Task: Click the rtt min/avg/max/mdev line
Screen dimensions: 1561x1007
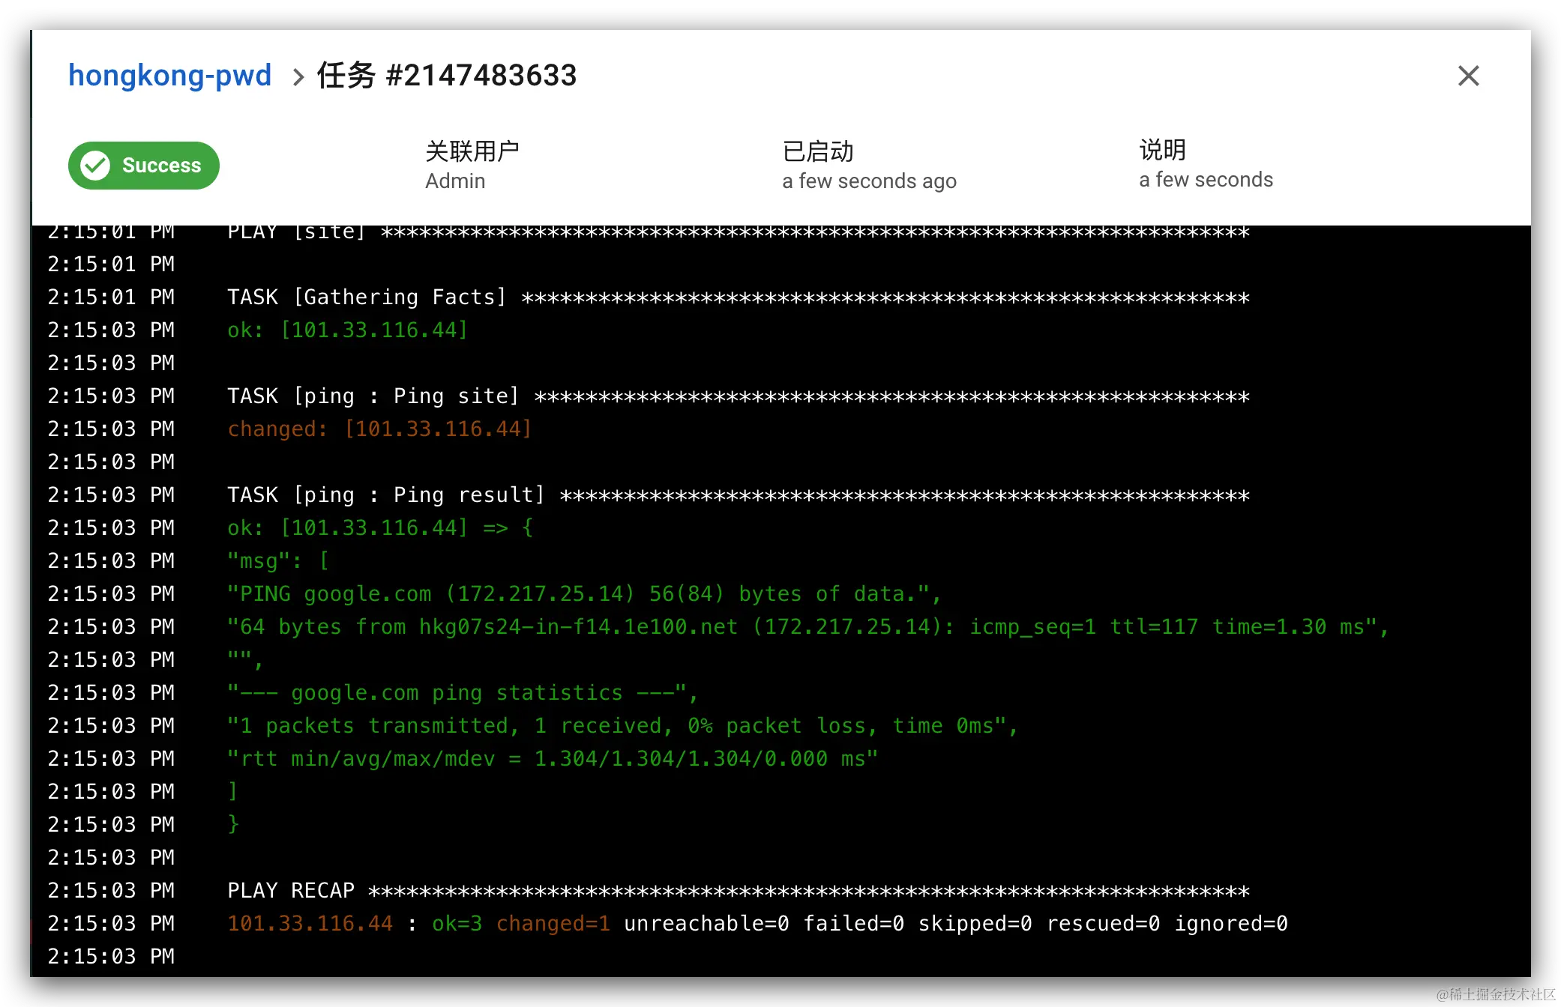Action: click(x=552, y=759)
